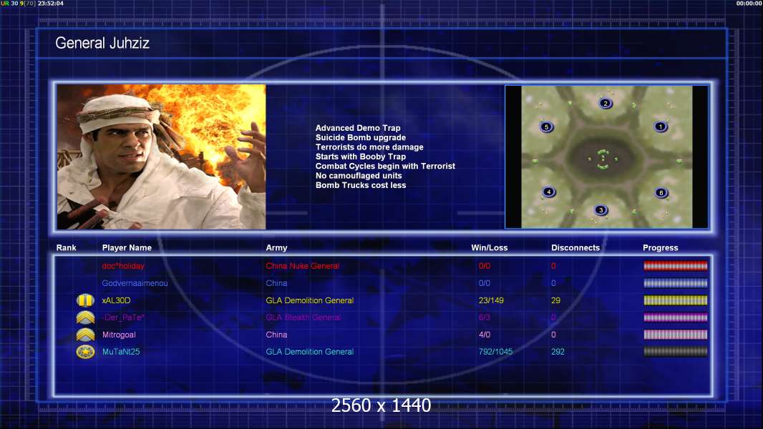Click the Progress column header

click(x=661, y=248)
